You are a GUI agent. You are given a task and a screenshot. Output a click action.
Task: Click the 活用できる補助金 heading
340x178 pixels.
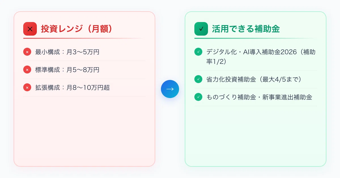point(246,29)
